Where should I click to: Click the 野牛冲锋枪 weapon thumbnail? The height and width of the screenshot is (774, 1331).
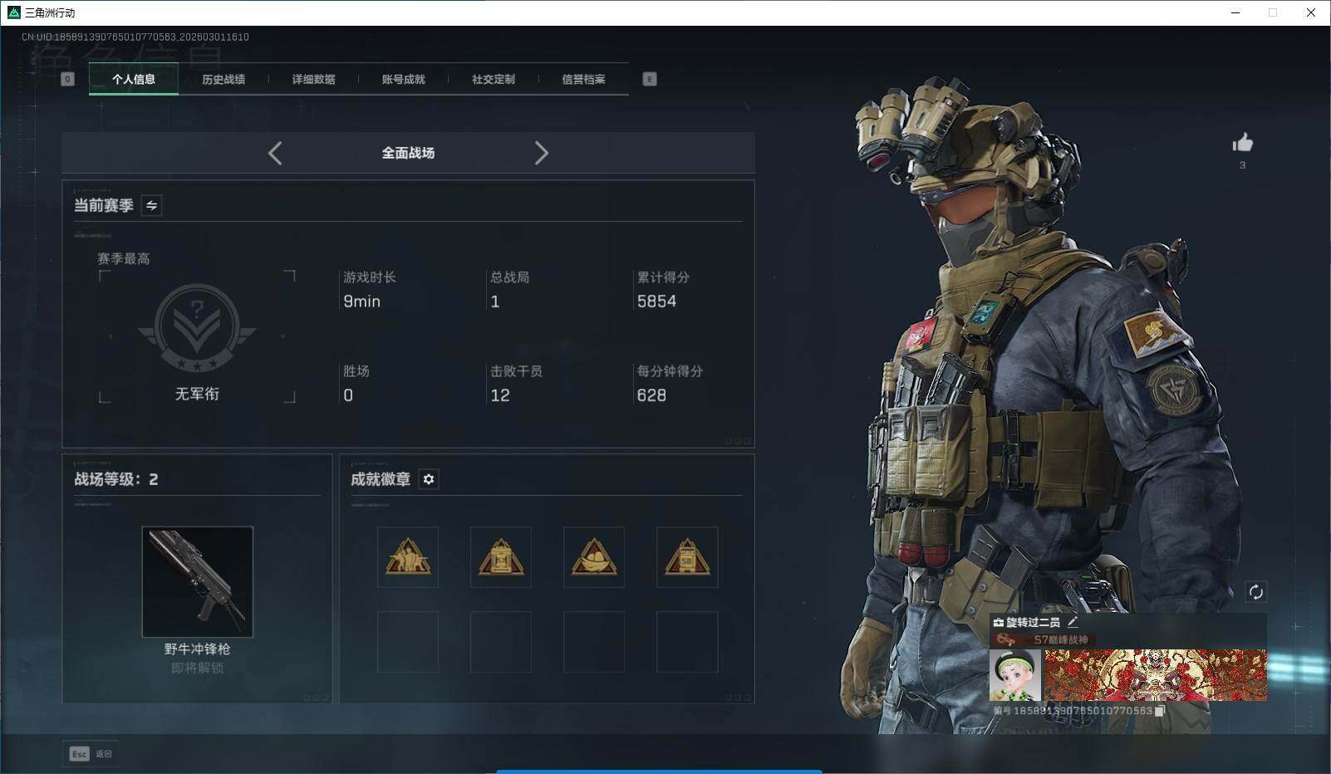(x=198, y=581)
